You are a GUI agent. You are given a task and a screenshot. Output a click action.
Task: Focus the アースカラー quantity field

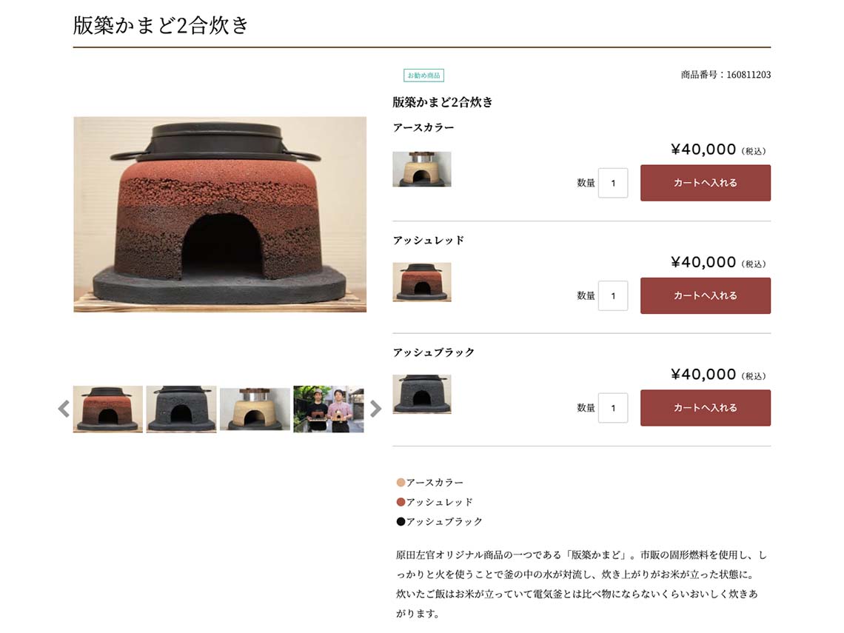[x=613, y=183]
